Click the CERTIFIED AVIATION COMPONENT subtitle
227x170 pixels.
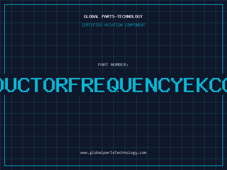point(113,25)
